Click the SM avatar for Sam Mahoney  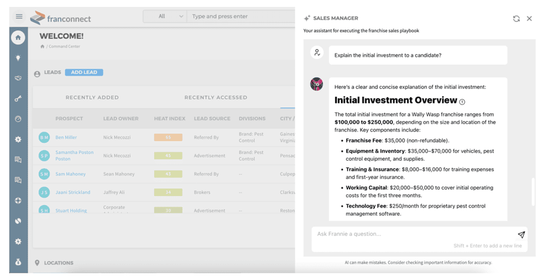(44, 174)
